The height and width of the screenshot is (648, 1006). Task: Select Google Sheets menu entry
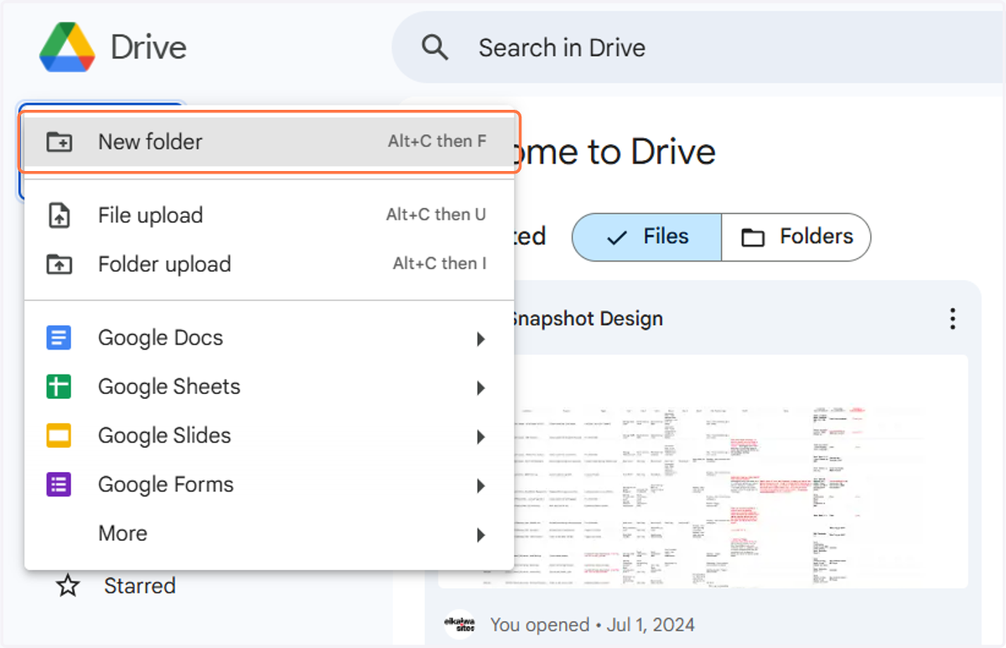tap(269, 386)
